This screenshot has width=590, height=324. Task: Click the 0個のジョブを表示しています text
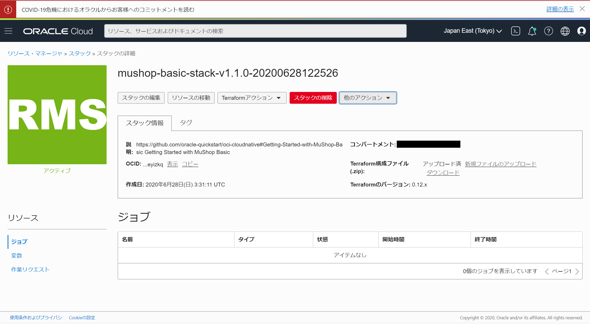click(x=500, y=271)
